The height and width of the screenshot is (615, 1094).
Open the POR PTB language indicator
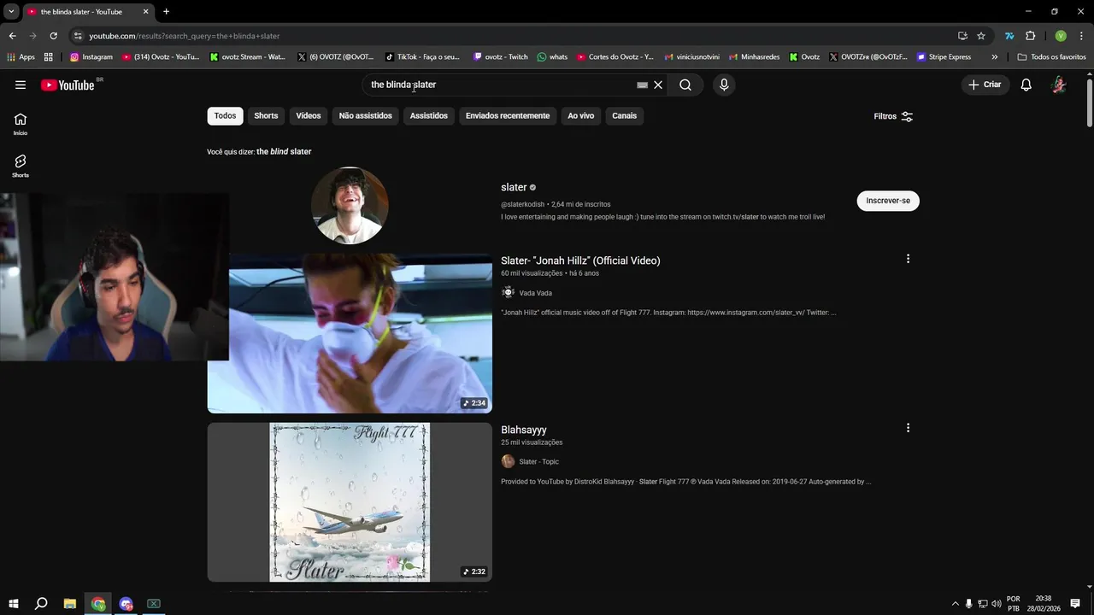(1014, 604)
